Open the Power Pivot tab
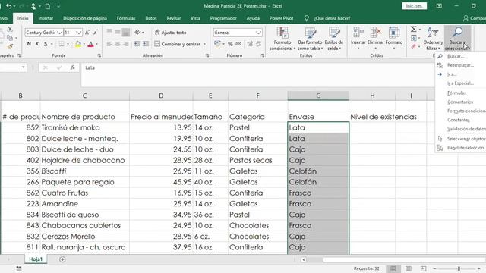This screenshot has width=486, height=273. click(x=281, y=18)
